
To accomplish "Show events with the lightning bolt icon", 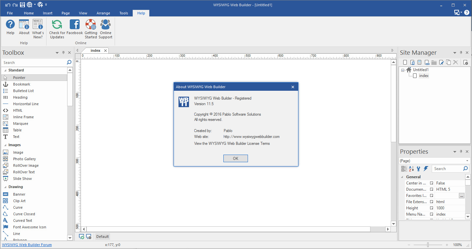I will coord(426,169).
